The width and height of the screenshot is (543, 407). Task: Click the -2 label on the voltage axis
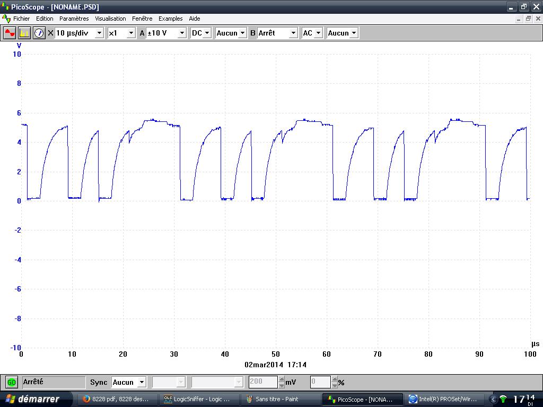tap(17, 230)
